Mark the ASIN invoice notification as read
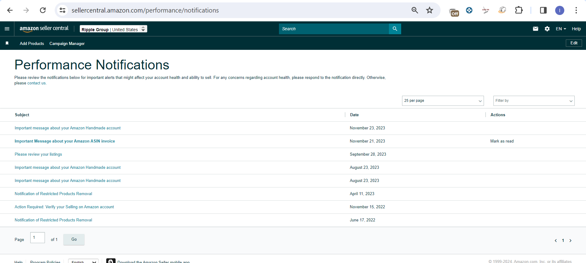Screen dimensions: 586x263 click(x=502, y=141)
